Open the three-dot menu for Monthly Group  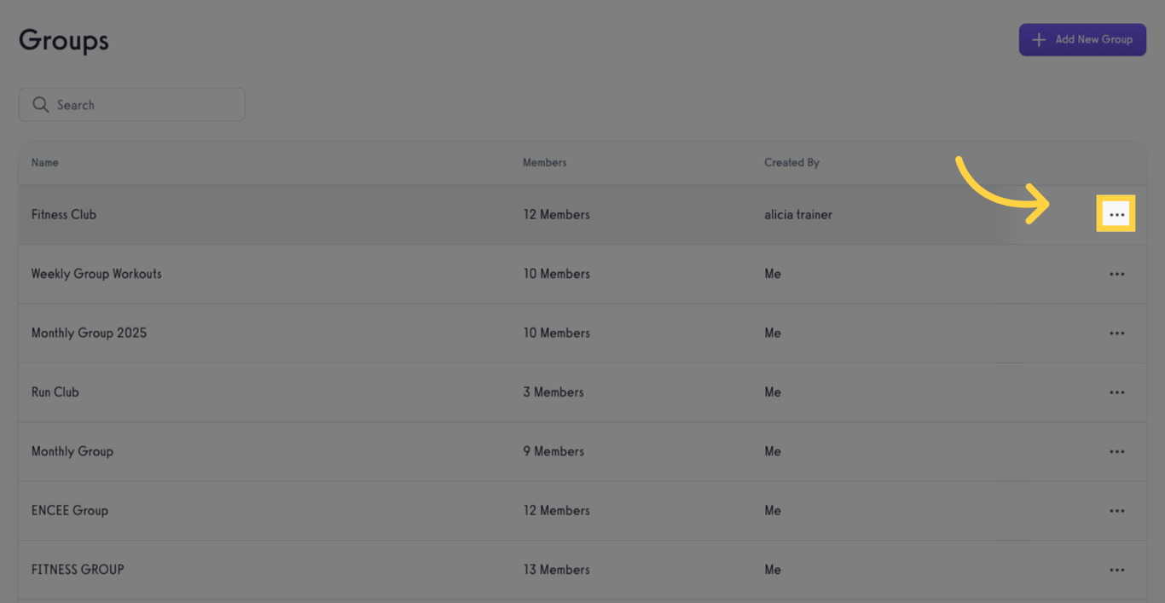(1116, 451)
